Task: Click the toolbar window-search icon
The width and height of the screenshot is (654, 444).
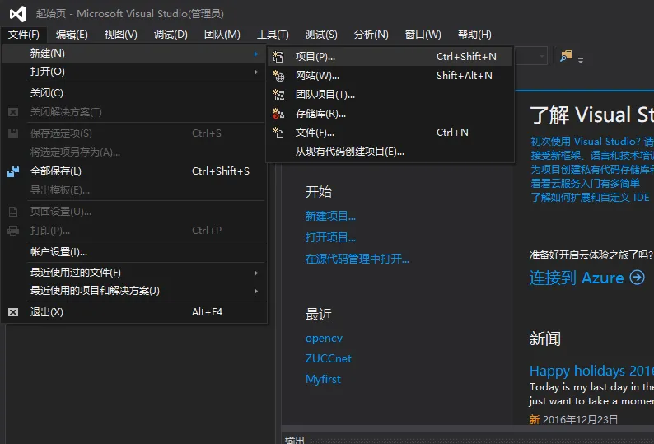Action: tap(566, 56)
